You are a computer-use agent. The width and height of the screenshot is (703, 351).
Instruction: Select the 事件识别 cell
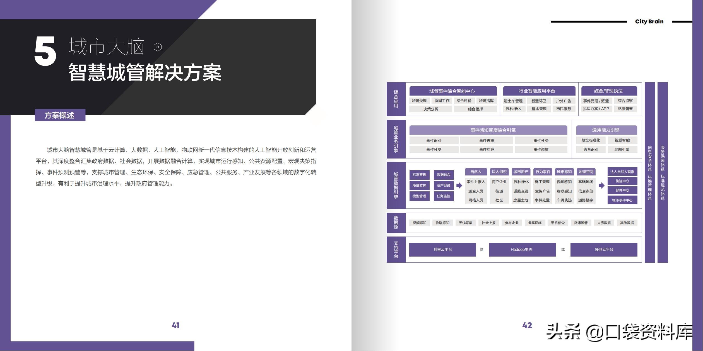tap(434, 140)
